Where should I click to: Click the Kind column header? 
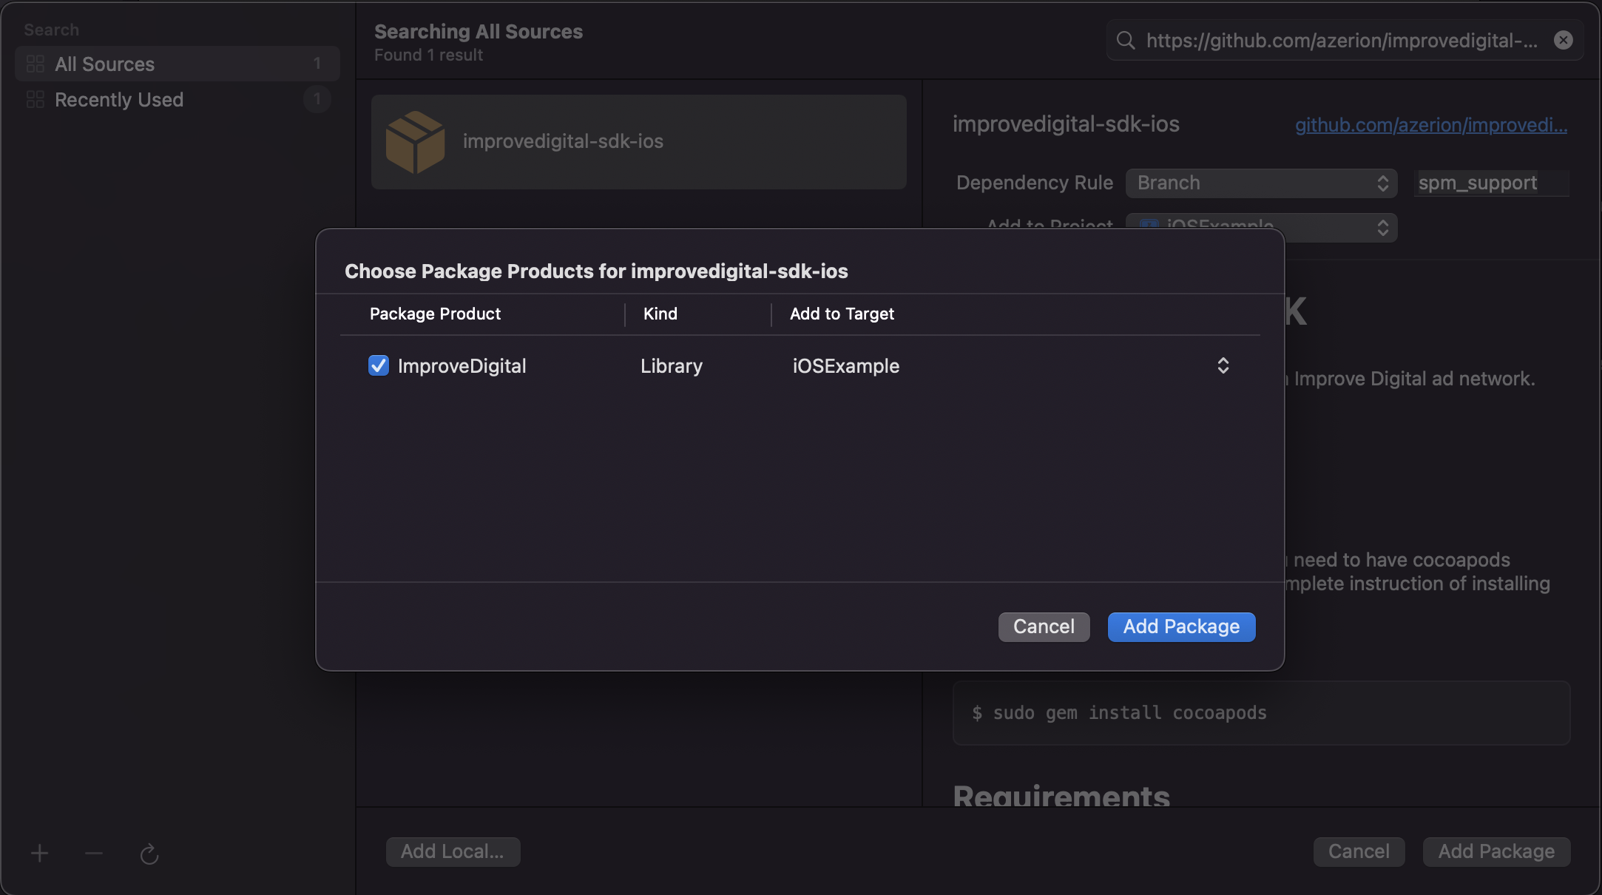660,314
